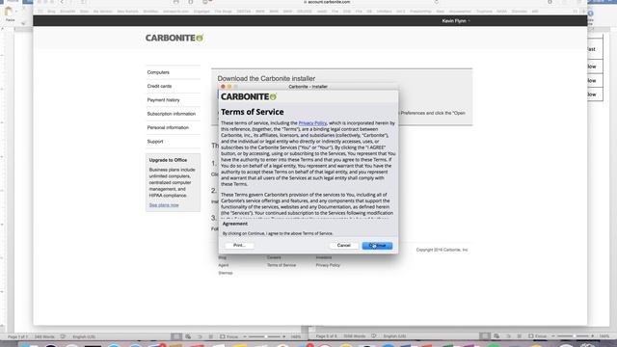
Task: Click Focus mode in right Word status bar
Action: coord(537,336)
